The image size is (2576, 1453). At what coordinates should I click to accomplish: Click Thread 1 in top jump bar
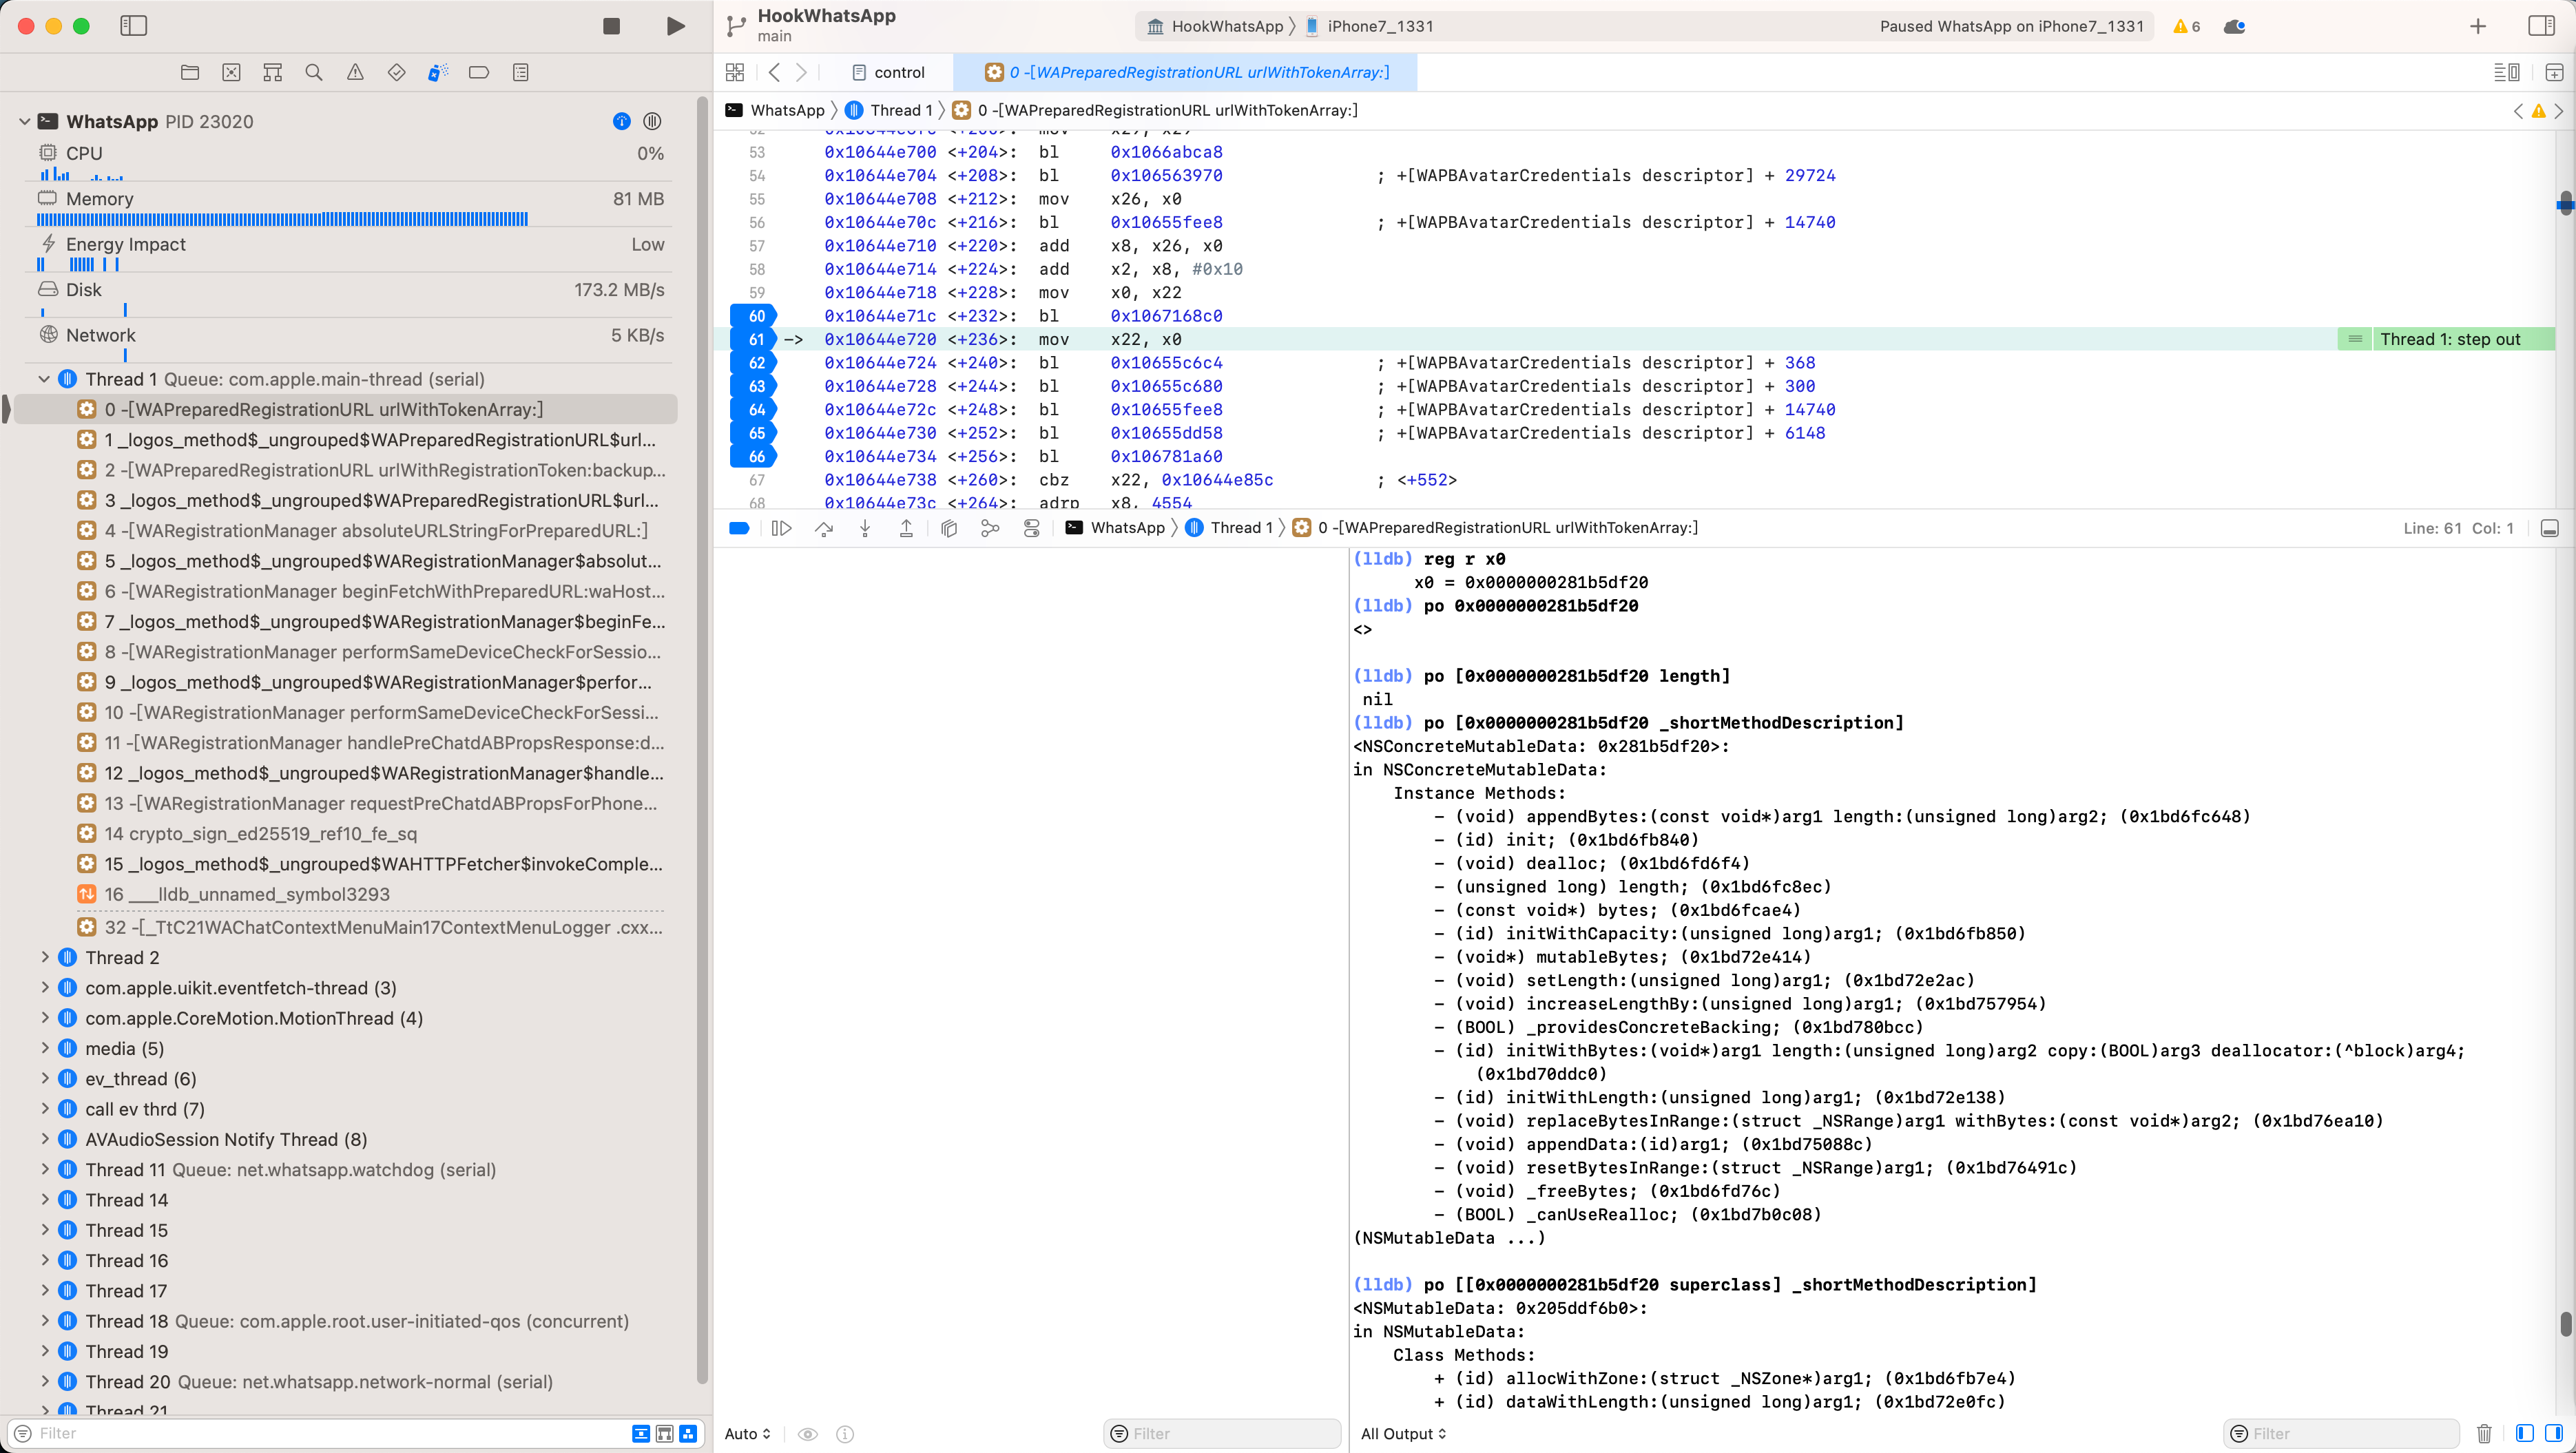pos(888,110)
